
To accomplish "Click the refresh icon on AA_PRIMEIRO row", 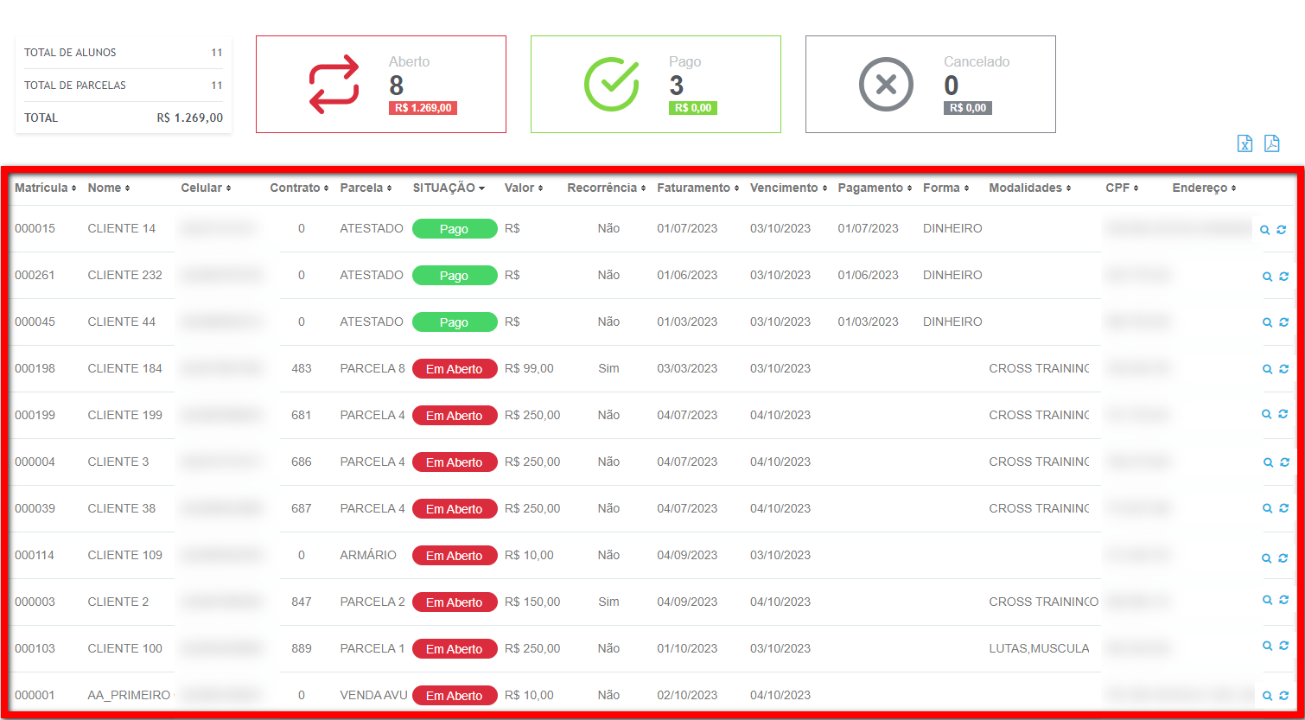I will pos(1283,695).
